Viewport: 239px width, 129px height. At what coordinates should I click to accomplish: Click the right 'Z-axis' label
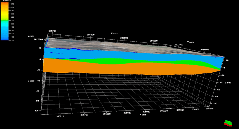coord(228,83)
